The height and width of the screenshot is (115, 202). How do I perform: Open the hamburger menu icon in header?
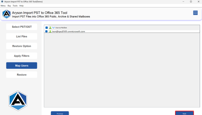coord(195,13)
